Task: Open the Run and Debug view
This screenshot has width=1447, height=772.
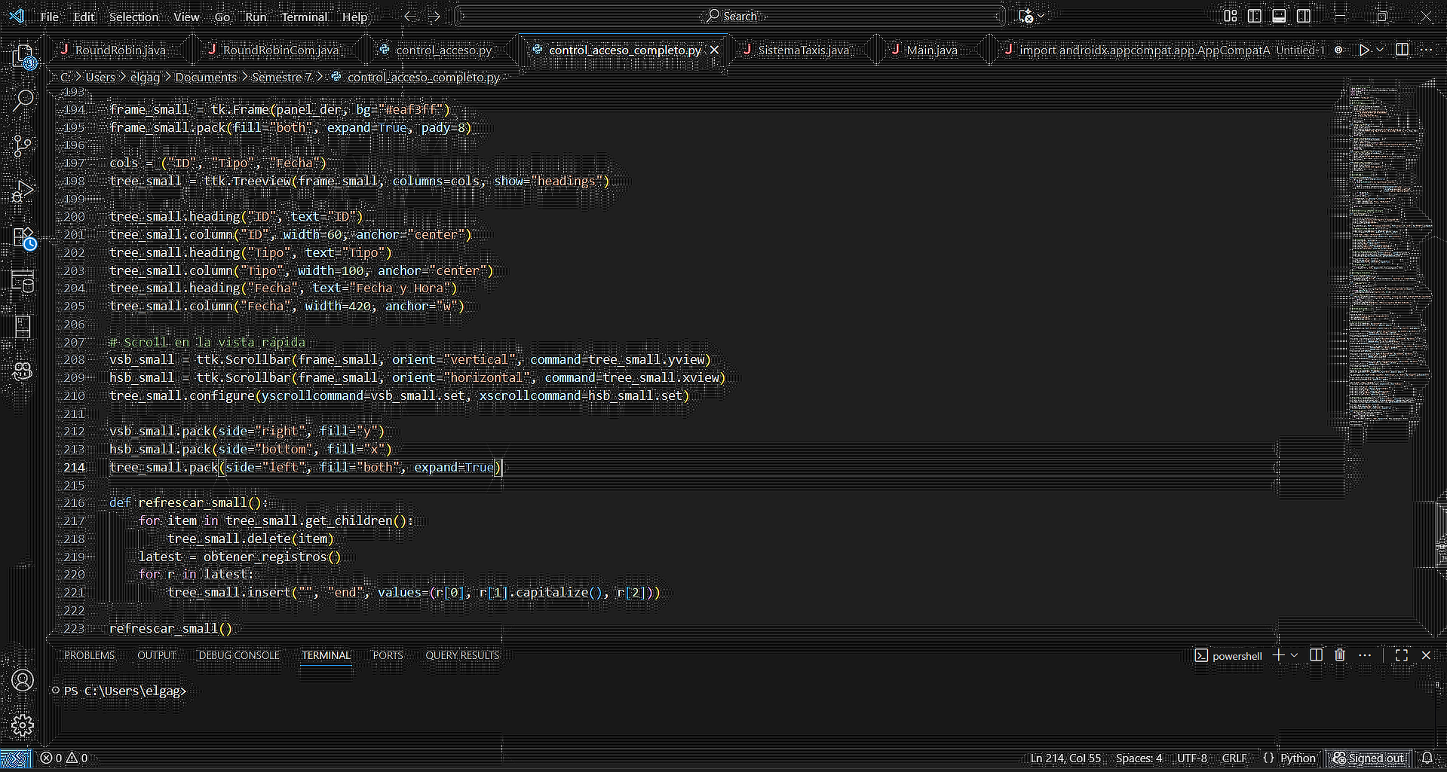Action: [x=23, y=192]
